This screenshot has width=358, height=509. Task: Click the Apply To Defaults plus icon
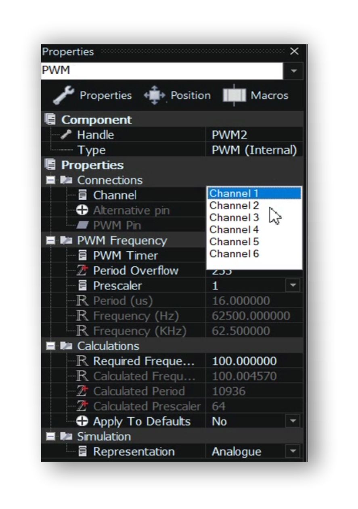82,421
